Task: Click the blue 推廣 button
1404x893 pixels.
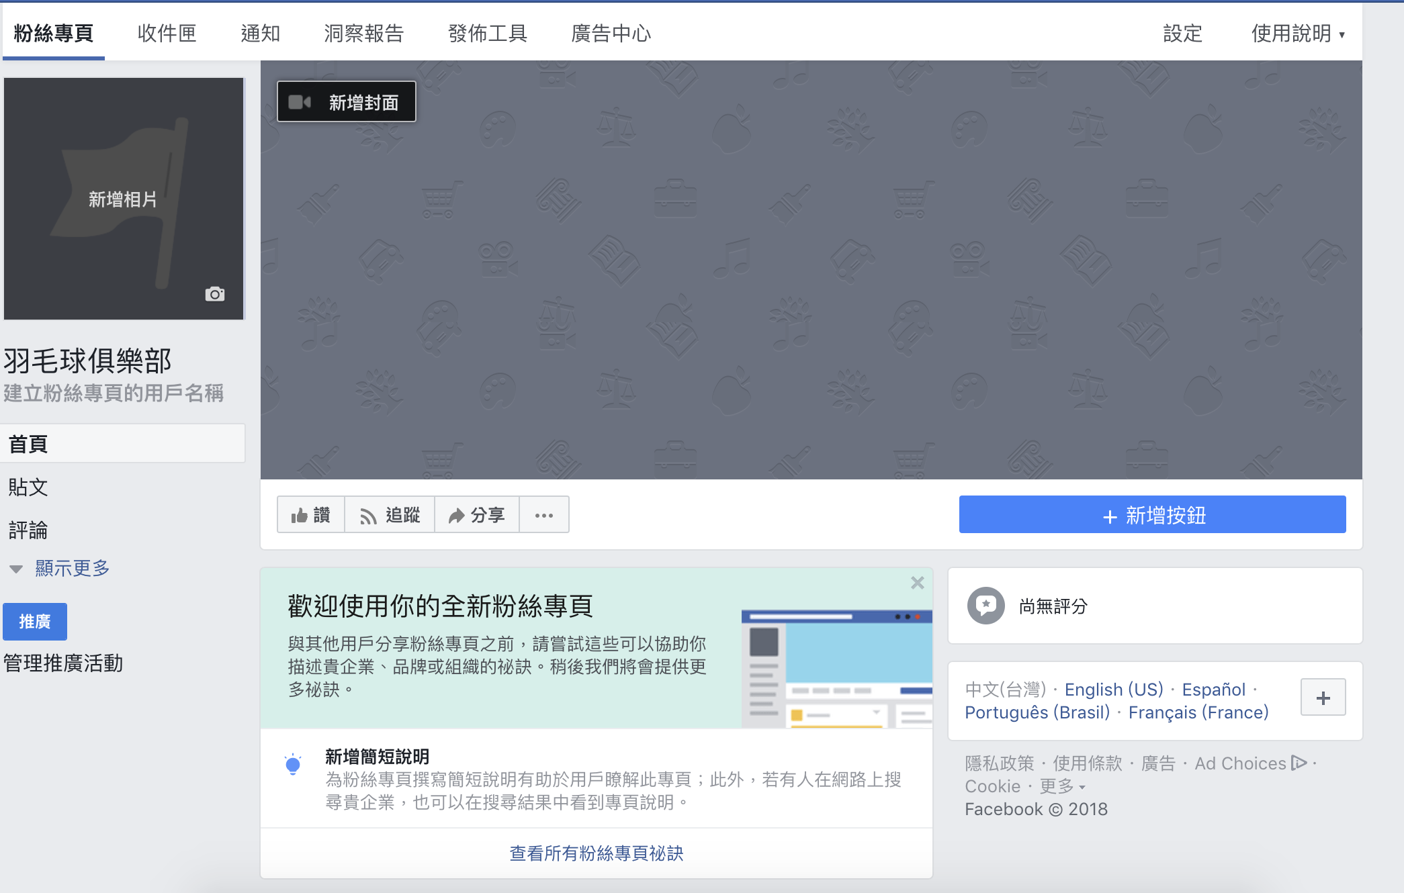Action: coord(34,622)
